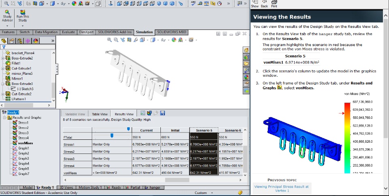Viewport: 389px width, 196px height.
Task: Click the Initial column header
Action: [175, 131]
